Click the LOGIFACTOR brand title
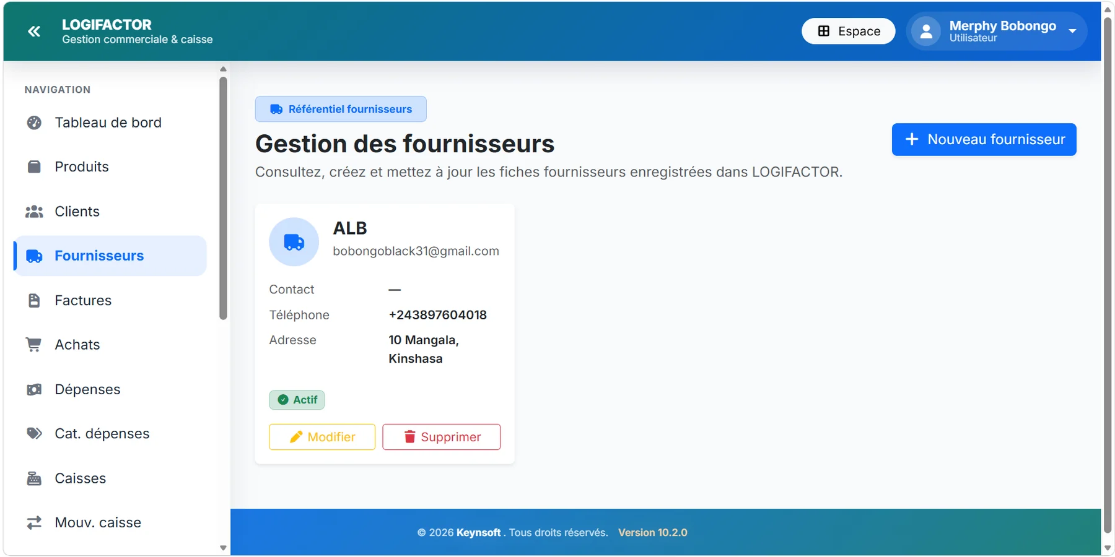The image size is (1115, 557). point(107,25)
